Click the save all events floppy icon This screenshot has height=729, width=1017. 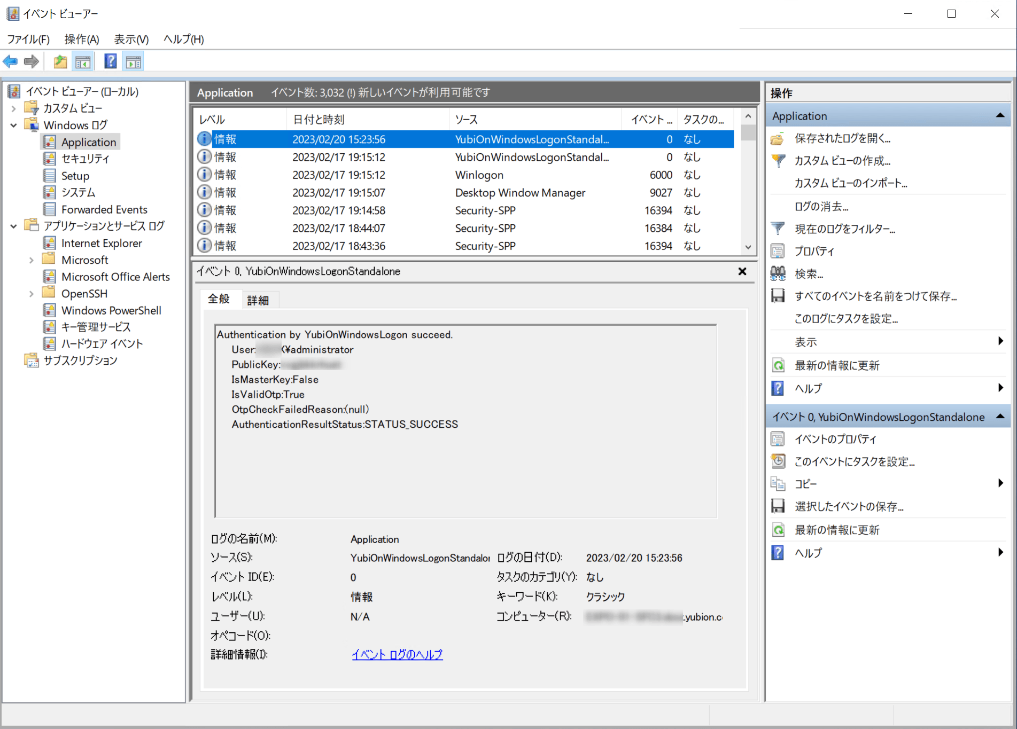[778, 296]
